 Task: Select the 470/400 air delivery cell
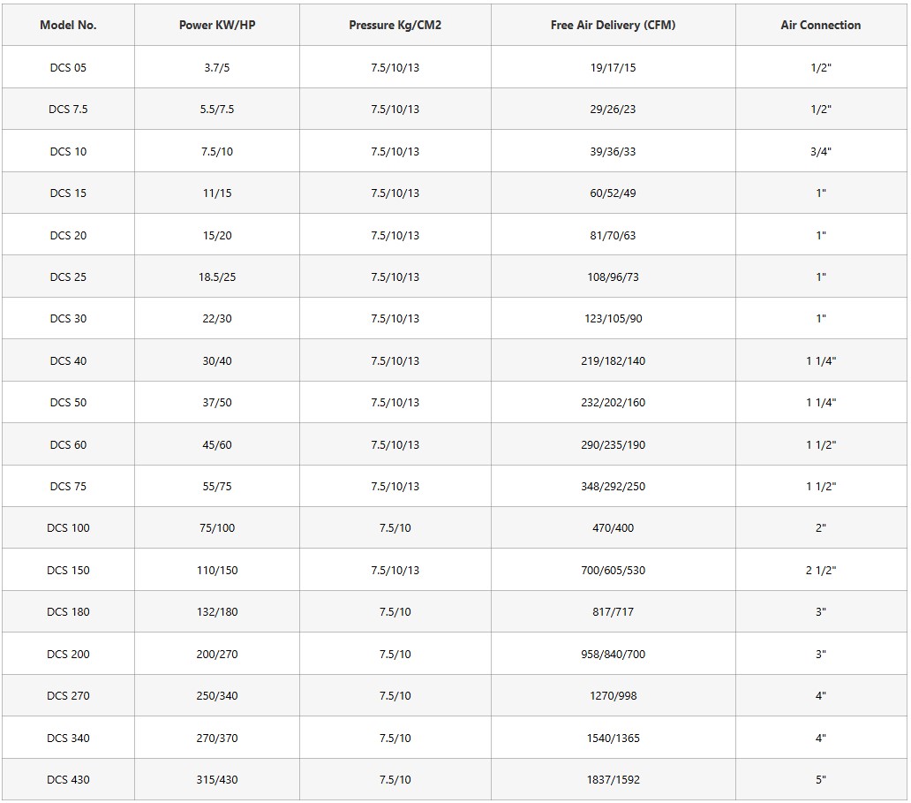(x=613, y=528)
